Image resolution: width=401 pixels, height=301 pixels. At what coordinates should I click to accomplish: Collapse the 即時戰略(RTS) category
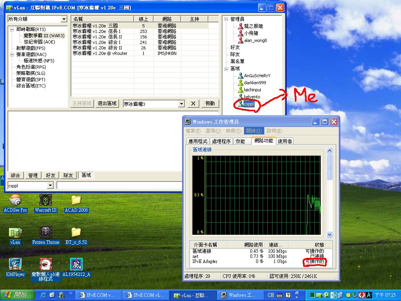[11, 29]
